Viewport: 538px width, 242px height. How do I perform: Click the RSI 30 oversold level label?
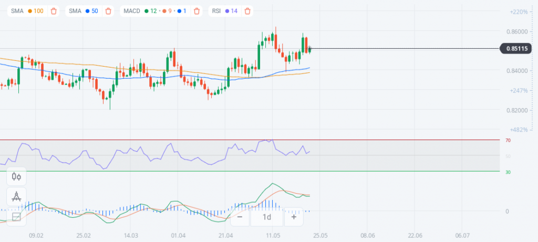click(508, 172)
